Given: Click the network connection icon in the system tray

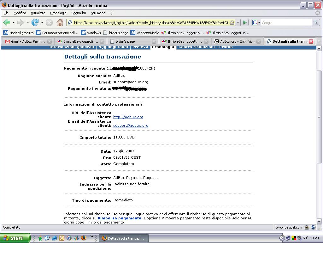Looking at the screenshot, I should coord(288,238).
